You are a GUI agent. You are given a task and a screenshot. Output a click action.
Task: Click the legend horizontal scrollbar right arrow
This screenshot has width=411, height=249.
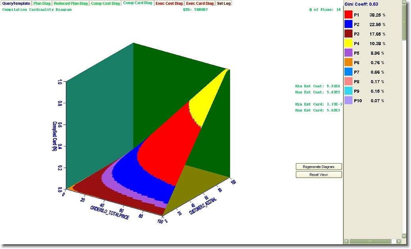(x=398, y=241)
